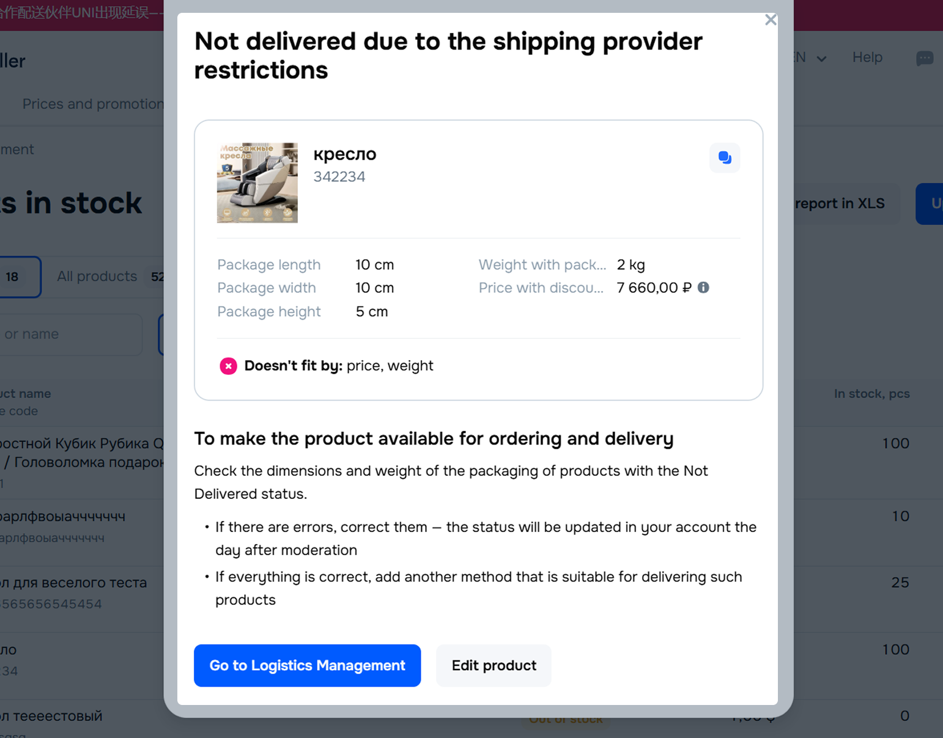Viewport: 943px width, 738px height.
Task: Click the кресло product title
Action: click(x=345, y=154)
